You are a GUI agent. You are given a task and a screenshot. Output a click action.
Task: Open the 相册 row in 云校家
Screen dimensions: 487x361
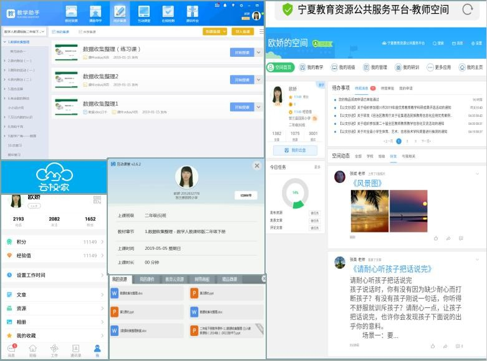(x=54, y=322)
